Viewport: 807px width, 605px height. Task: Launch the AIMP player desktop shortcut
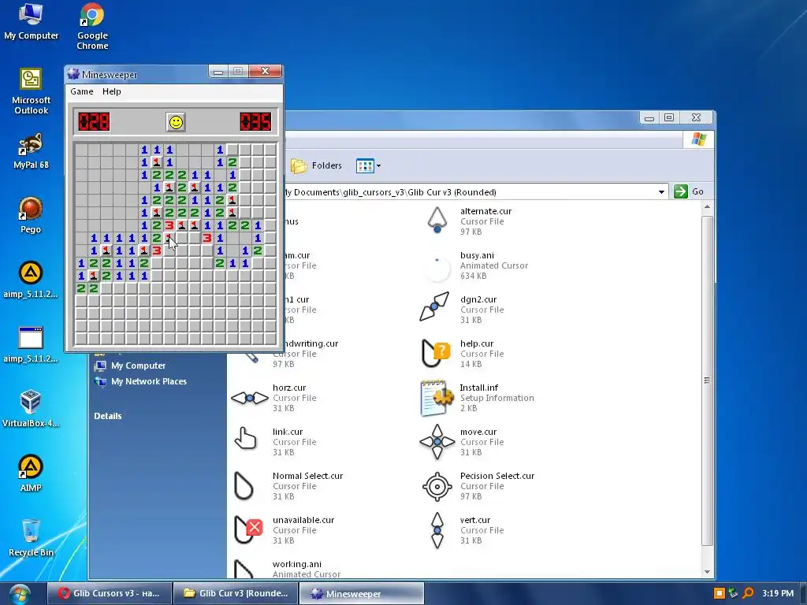point(31,473)
